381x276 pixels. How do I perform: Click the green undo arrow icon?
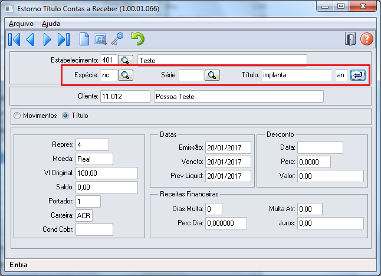(x=138, y=39)
